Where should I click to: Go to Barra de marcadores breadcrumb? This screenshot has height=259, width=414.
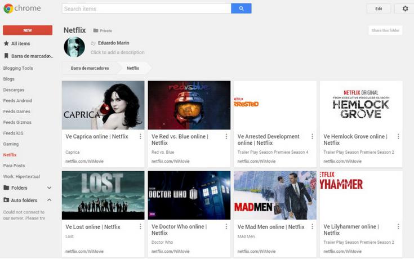pyautogui.click(x=90, y=68)
